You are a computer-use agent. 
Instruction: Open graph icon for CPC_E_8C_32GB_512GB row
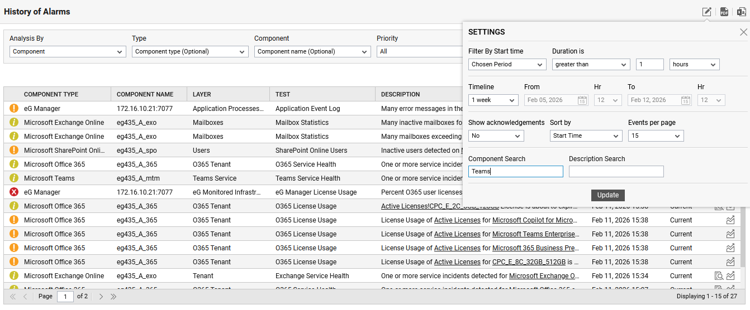tap(730, 262)
